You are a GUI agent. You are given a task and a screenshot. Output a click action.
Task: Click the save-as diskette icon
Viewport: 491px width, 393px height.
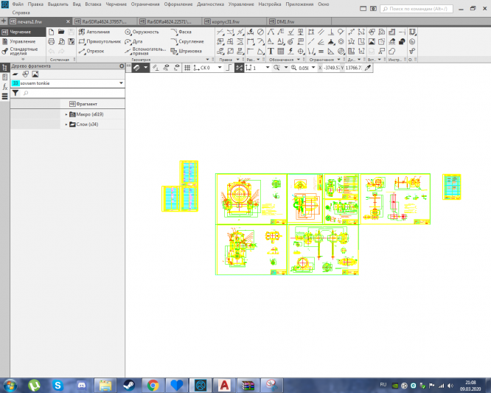tap(72, 41)
